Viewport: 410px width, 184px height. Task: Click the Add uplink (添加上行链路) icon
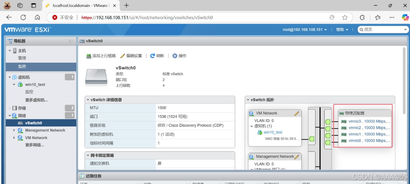tap(89, 56)
